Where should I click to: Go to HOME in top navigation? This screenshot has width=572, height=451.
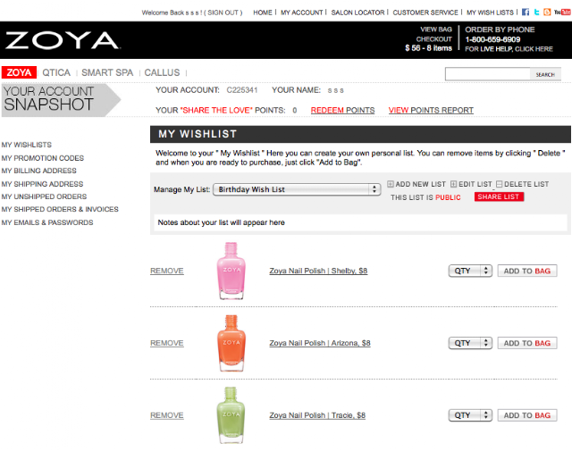tap(263, 13)
